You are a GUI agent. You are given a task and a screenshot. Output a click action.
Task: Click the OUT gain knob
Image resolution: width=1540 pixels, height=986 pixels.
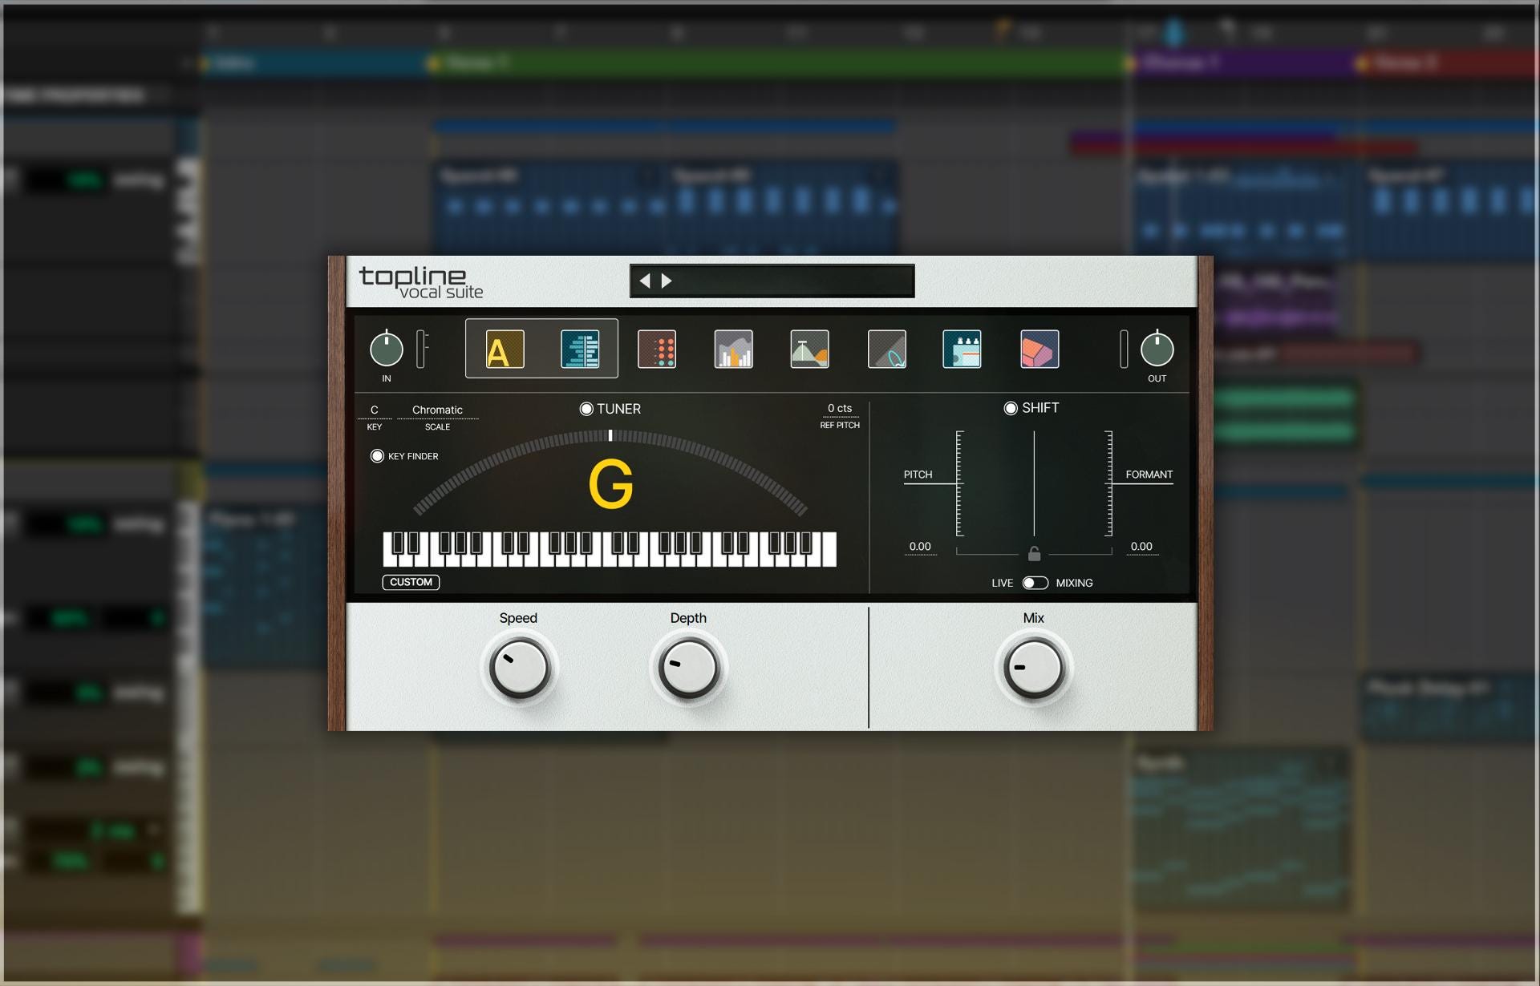pyautogui.click(x=1157, y=349)
